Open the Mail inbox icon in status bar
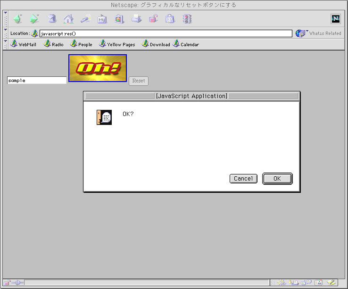This screenshot has height=289, width=348. pyautogui.click(x=293, y=282)
